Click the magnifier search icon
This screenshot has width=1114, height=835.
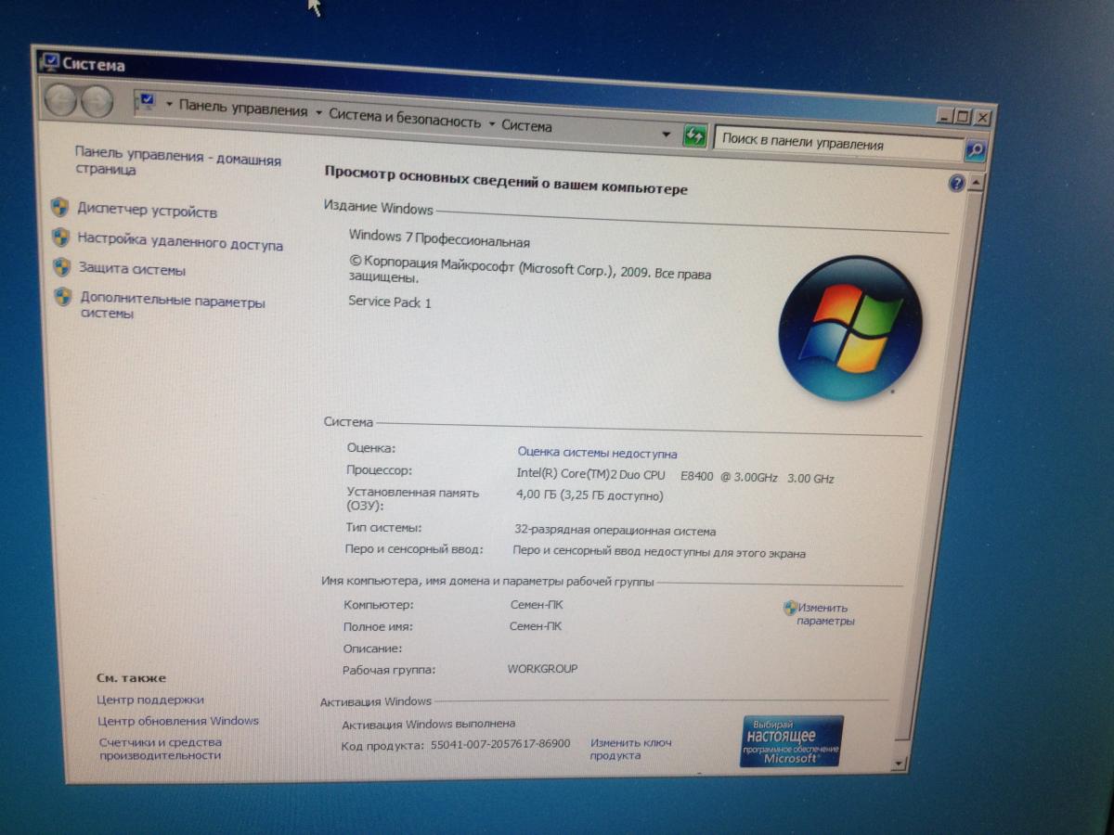tap(975, 148)
